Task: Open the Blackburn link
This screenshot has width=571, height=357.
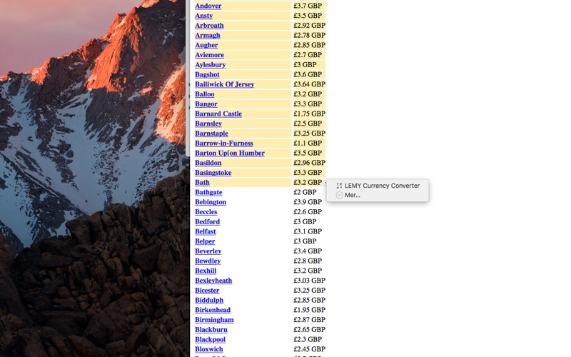Action: pos(211,331)
